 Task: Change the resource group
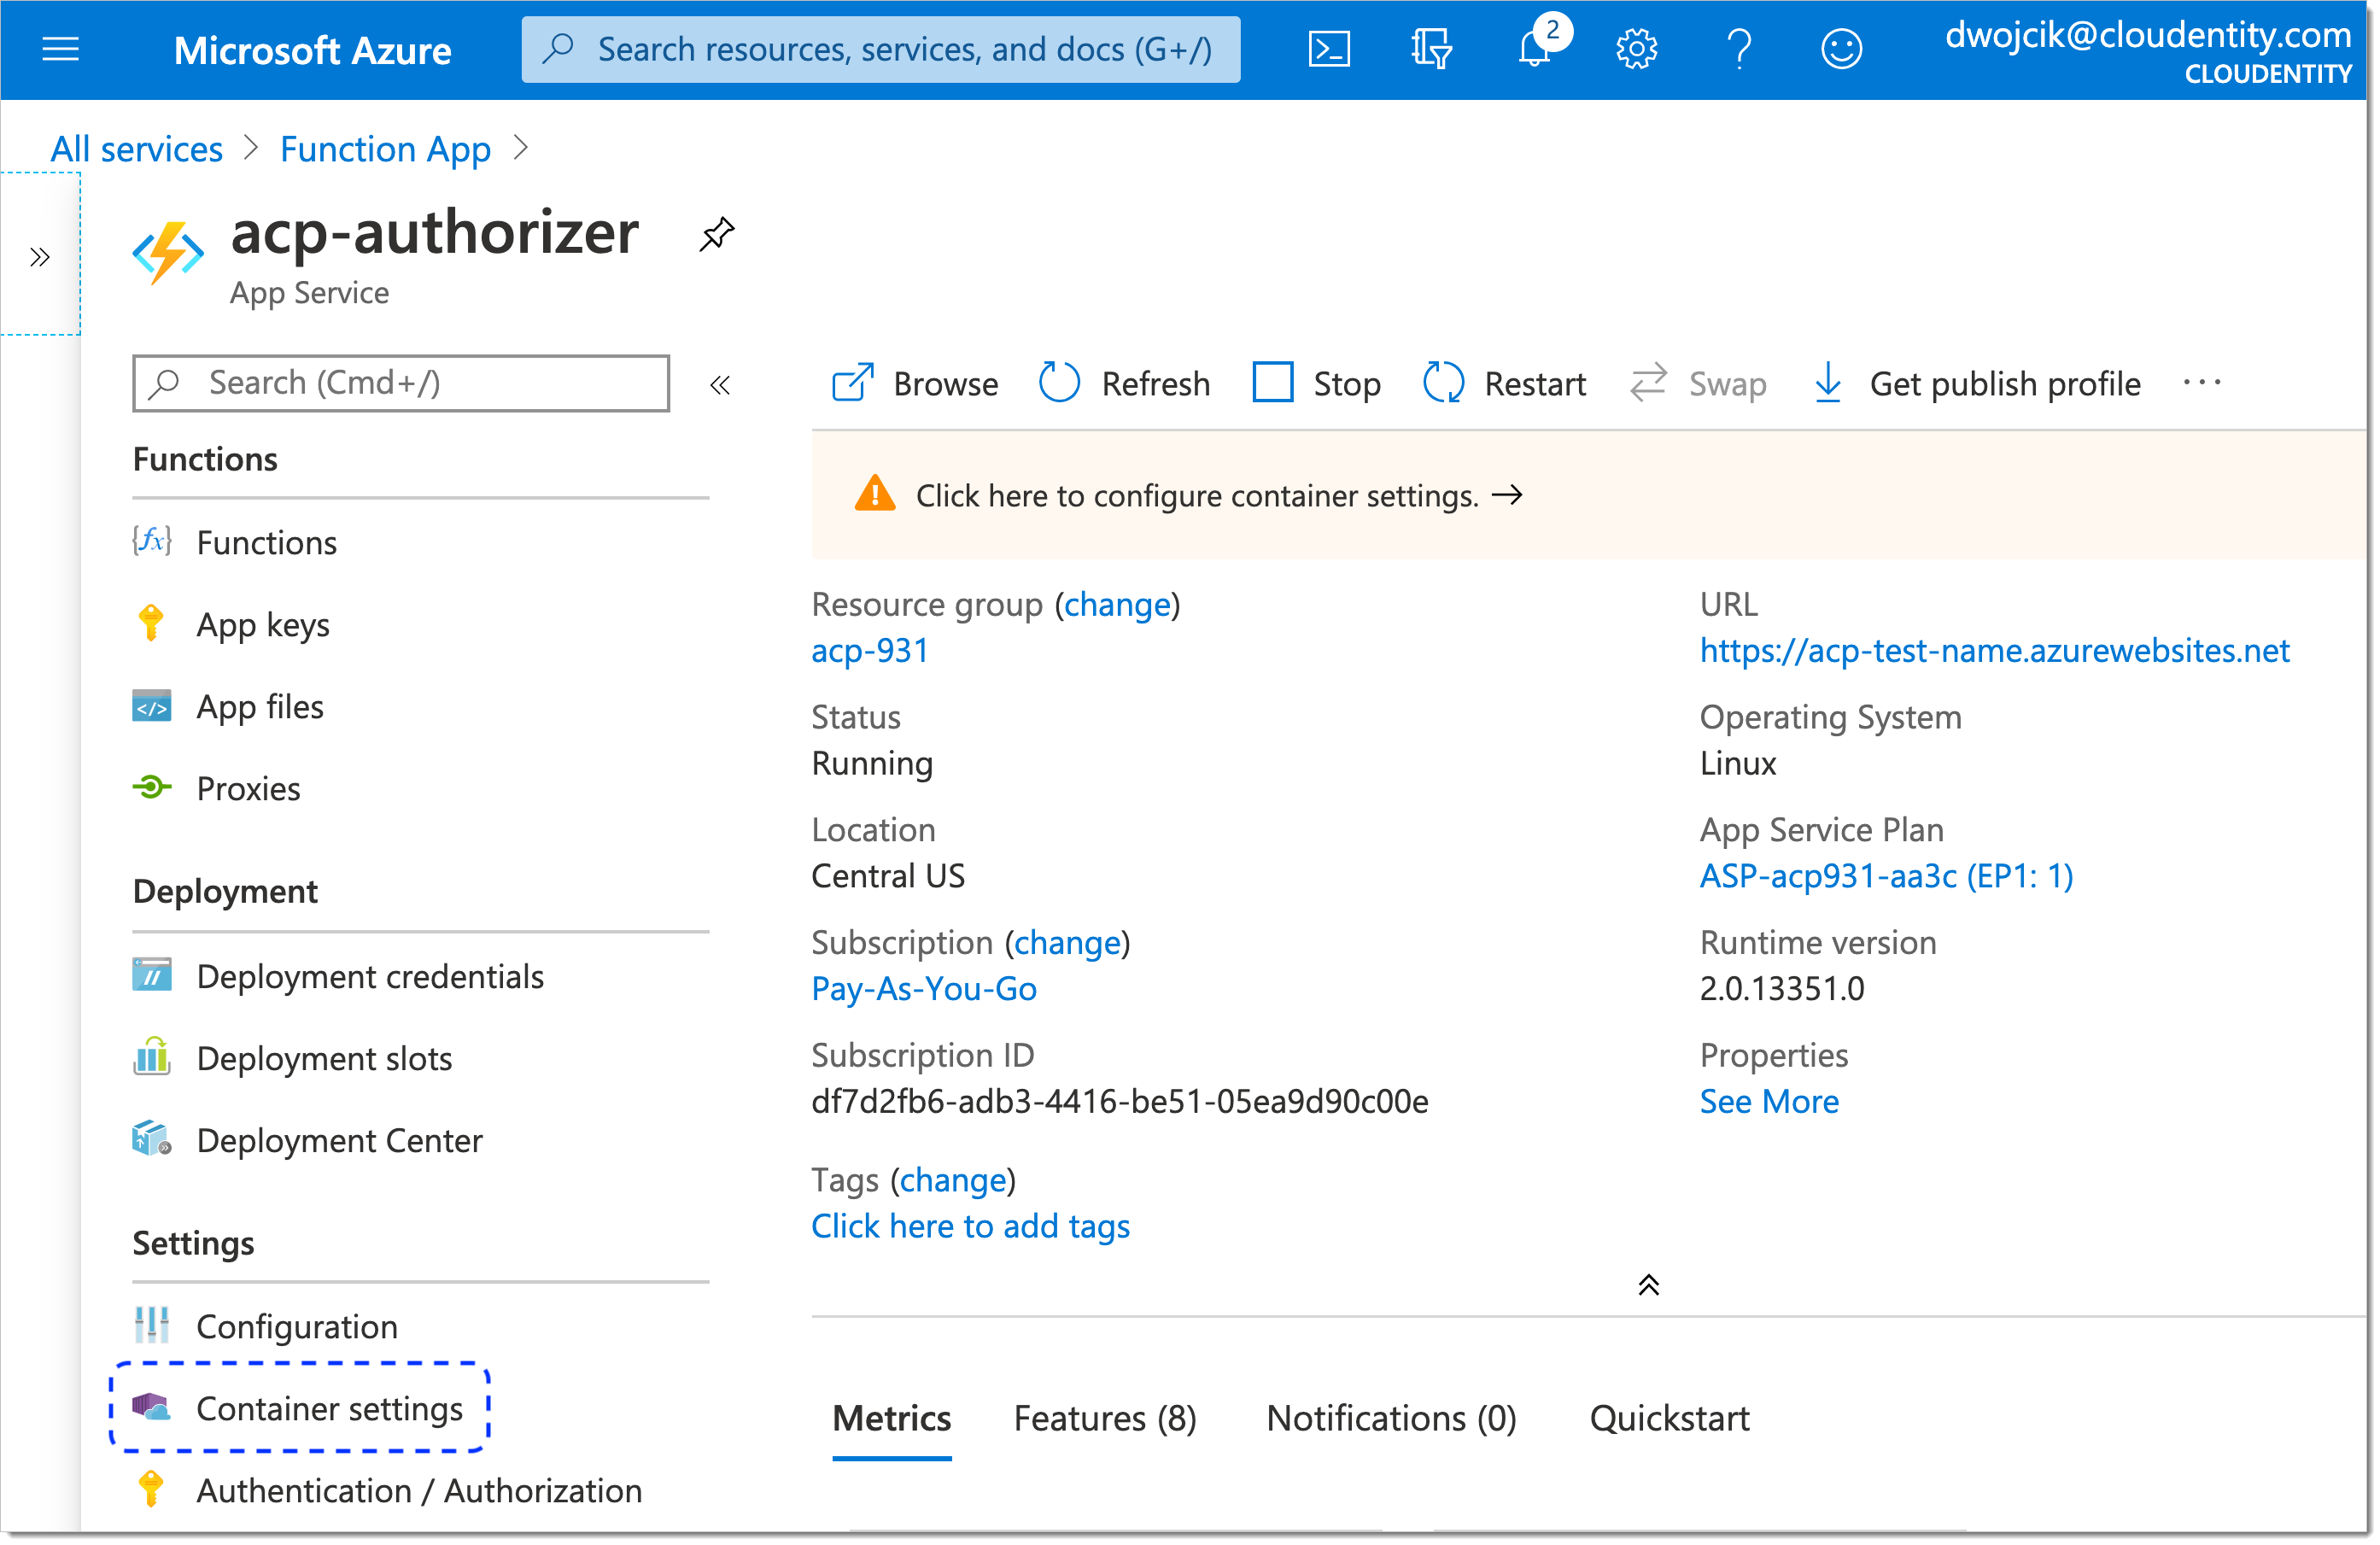[x=1117, y=605]
